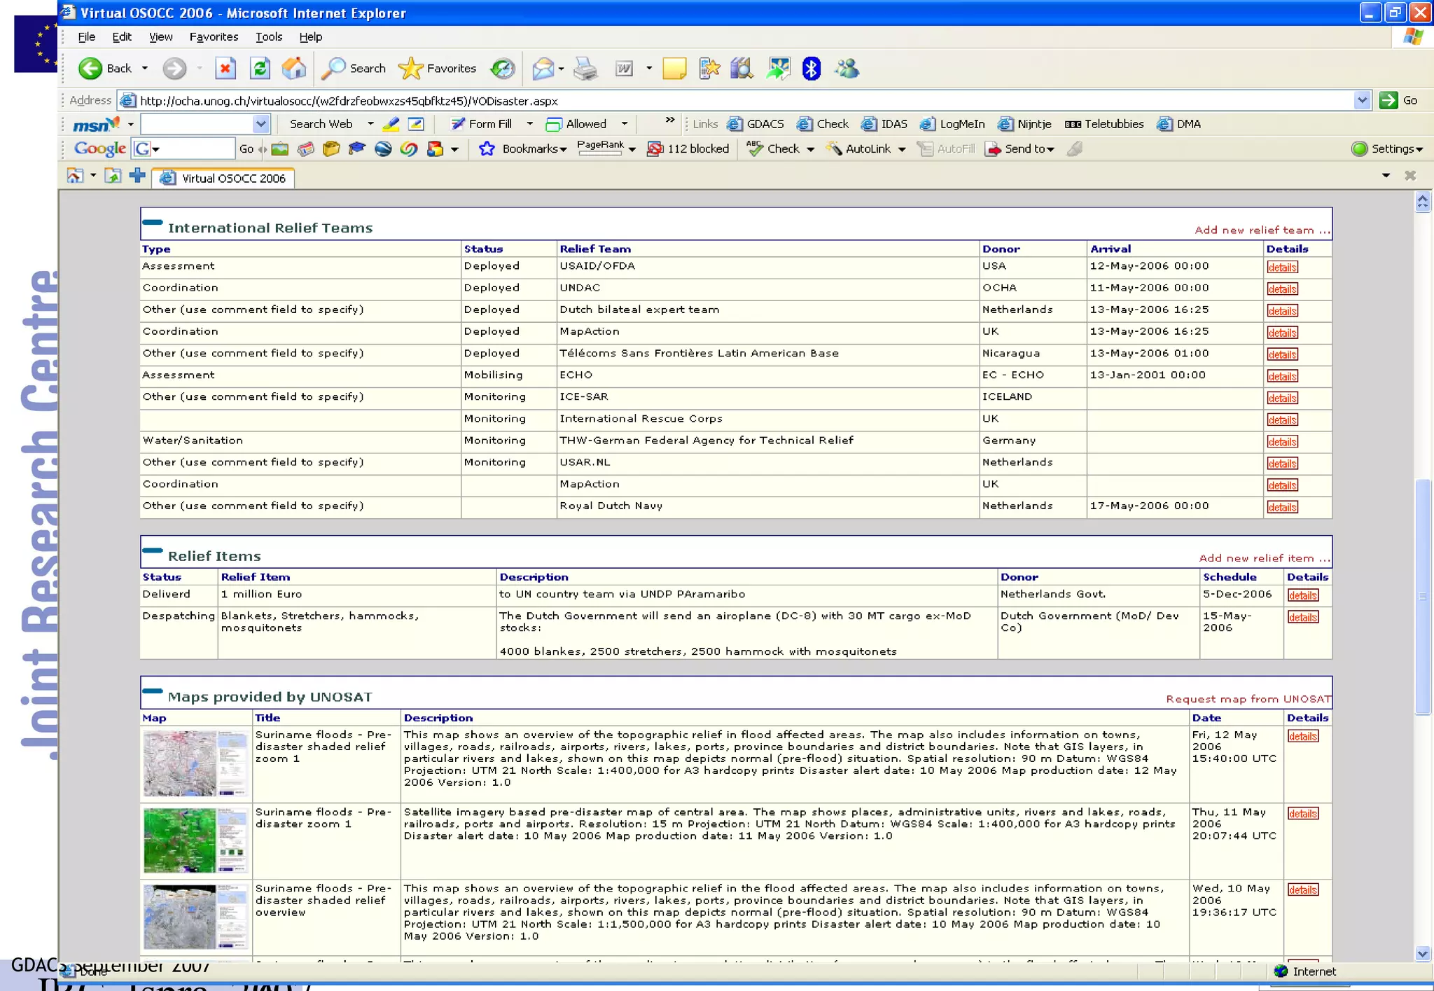Click the Refresh page icon
1434x991 pixels.
(x=260, y=68)
